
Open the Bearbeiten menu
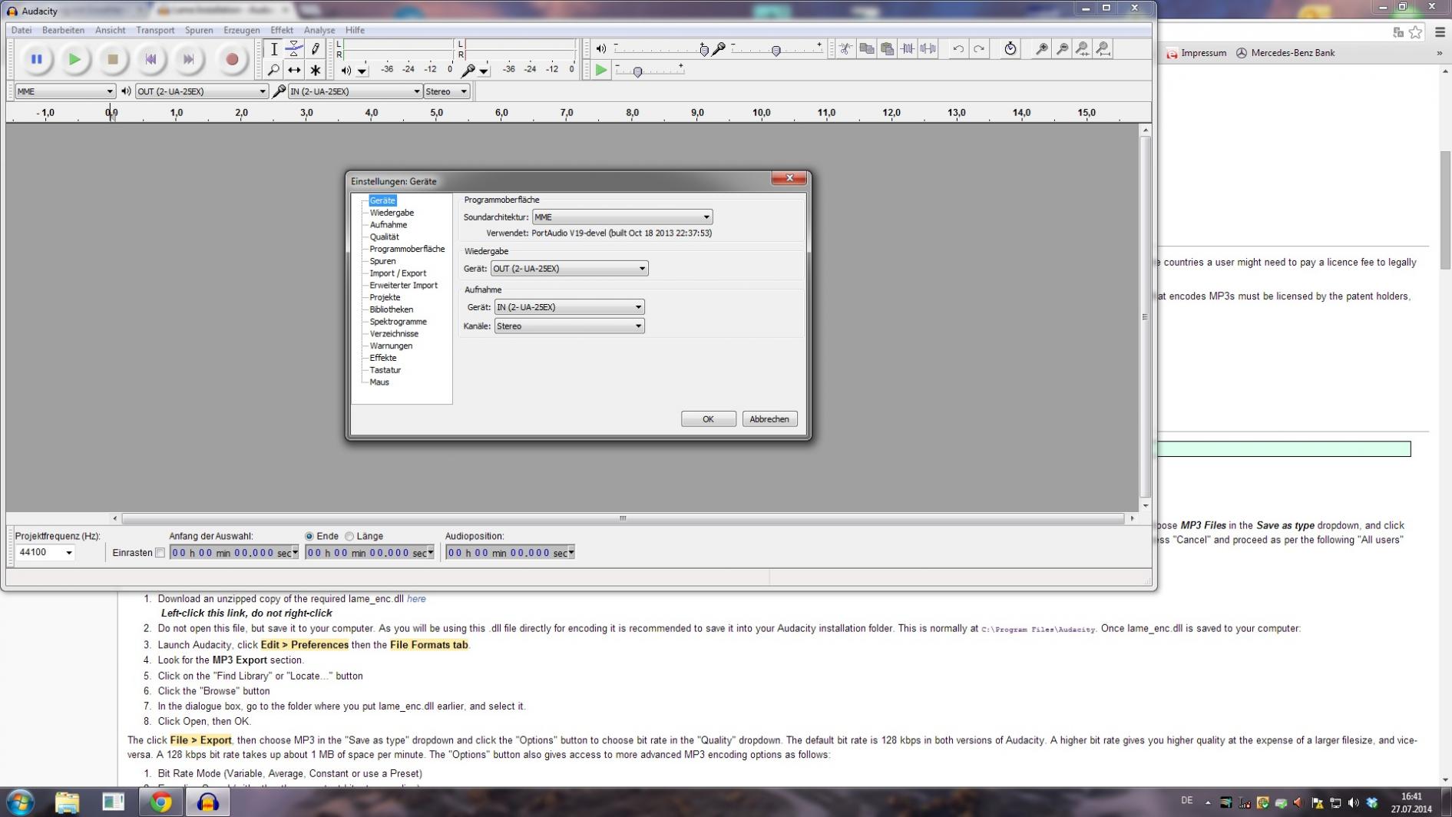(x=63, y=30)
